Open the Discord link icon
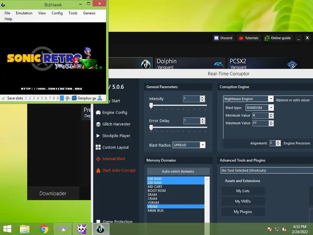The height and width of the screenshot is (235, 313). [x=216, y=38]
